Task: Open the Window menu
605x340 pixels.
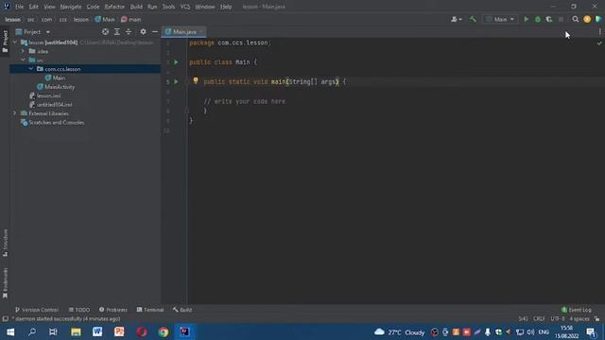Action: 205,7
